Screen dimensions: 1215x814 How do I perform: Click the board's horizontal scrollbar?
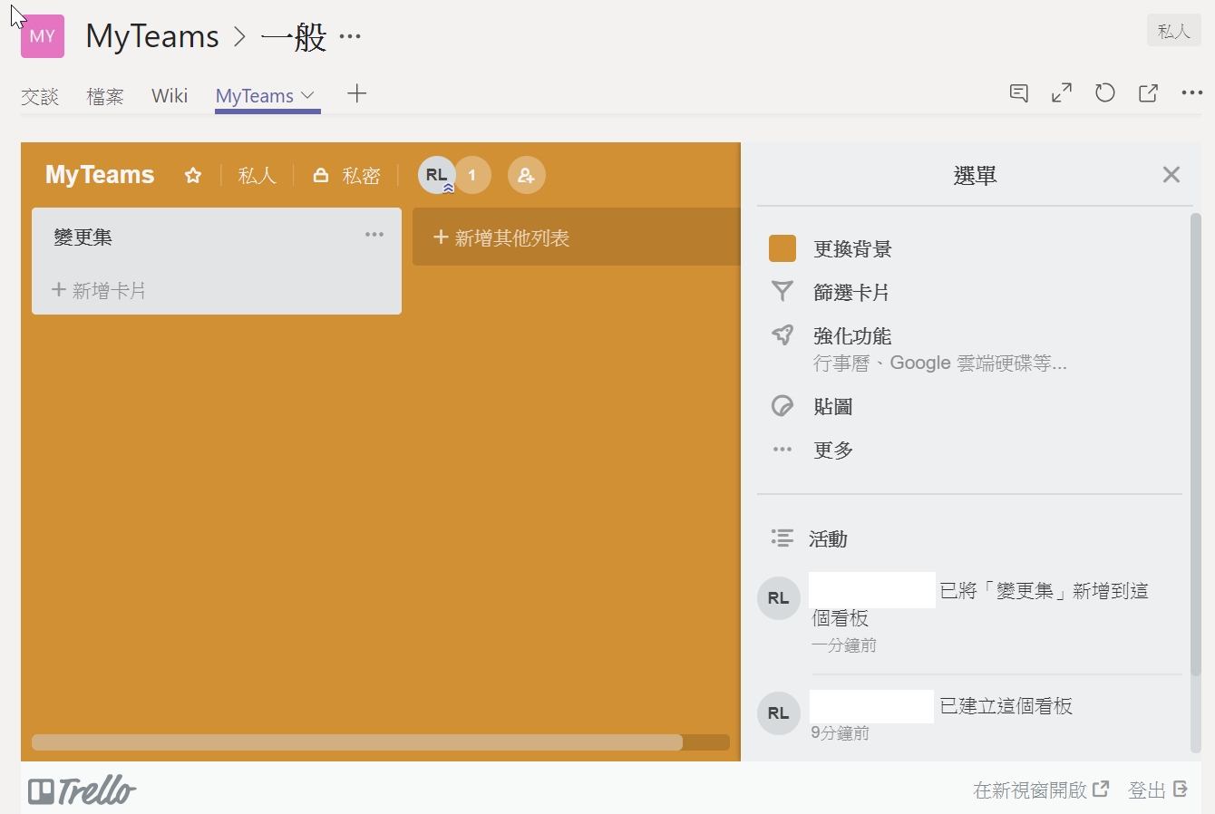[x=357, y=741]
